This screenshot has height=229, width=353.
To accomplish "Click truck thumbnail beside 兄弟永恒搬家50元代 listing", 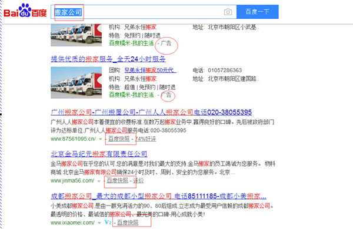I will (x=76, y=83).
